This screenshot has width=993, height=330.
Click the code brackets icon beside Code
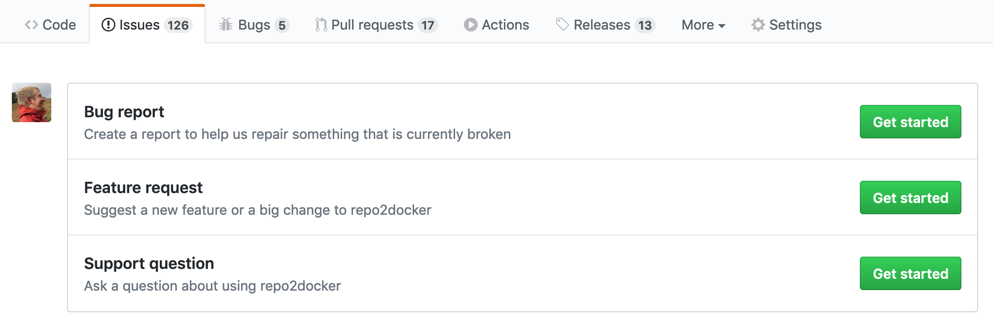coord(31,25)
